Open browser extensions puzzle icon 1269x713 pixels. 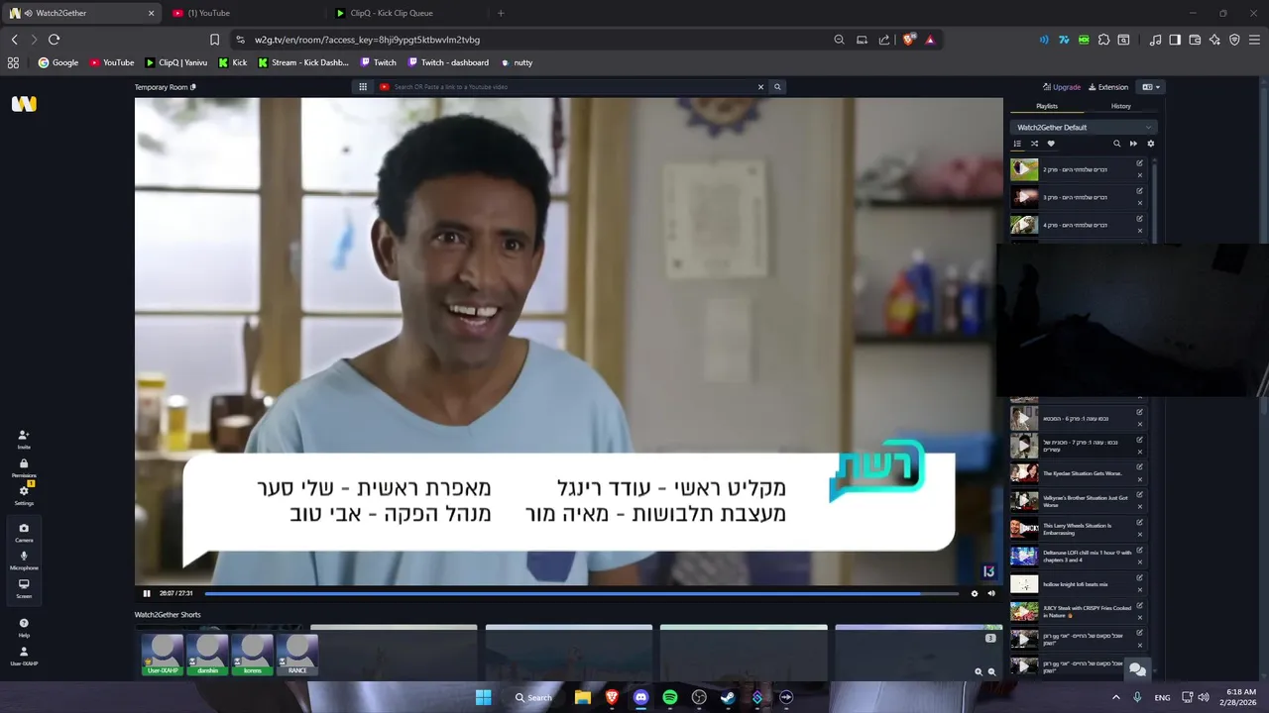coord(1102,40)
